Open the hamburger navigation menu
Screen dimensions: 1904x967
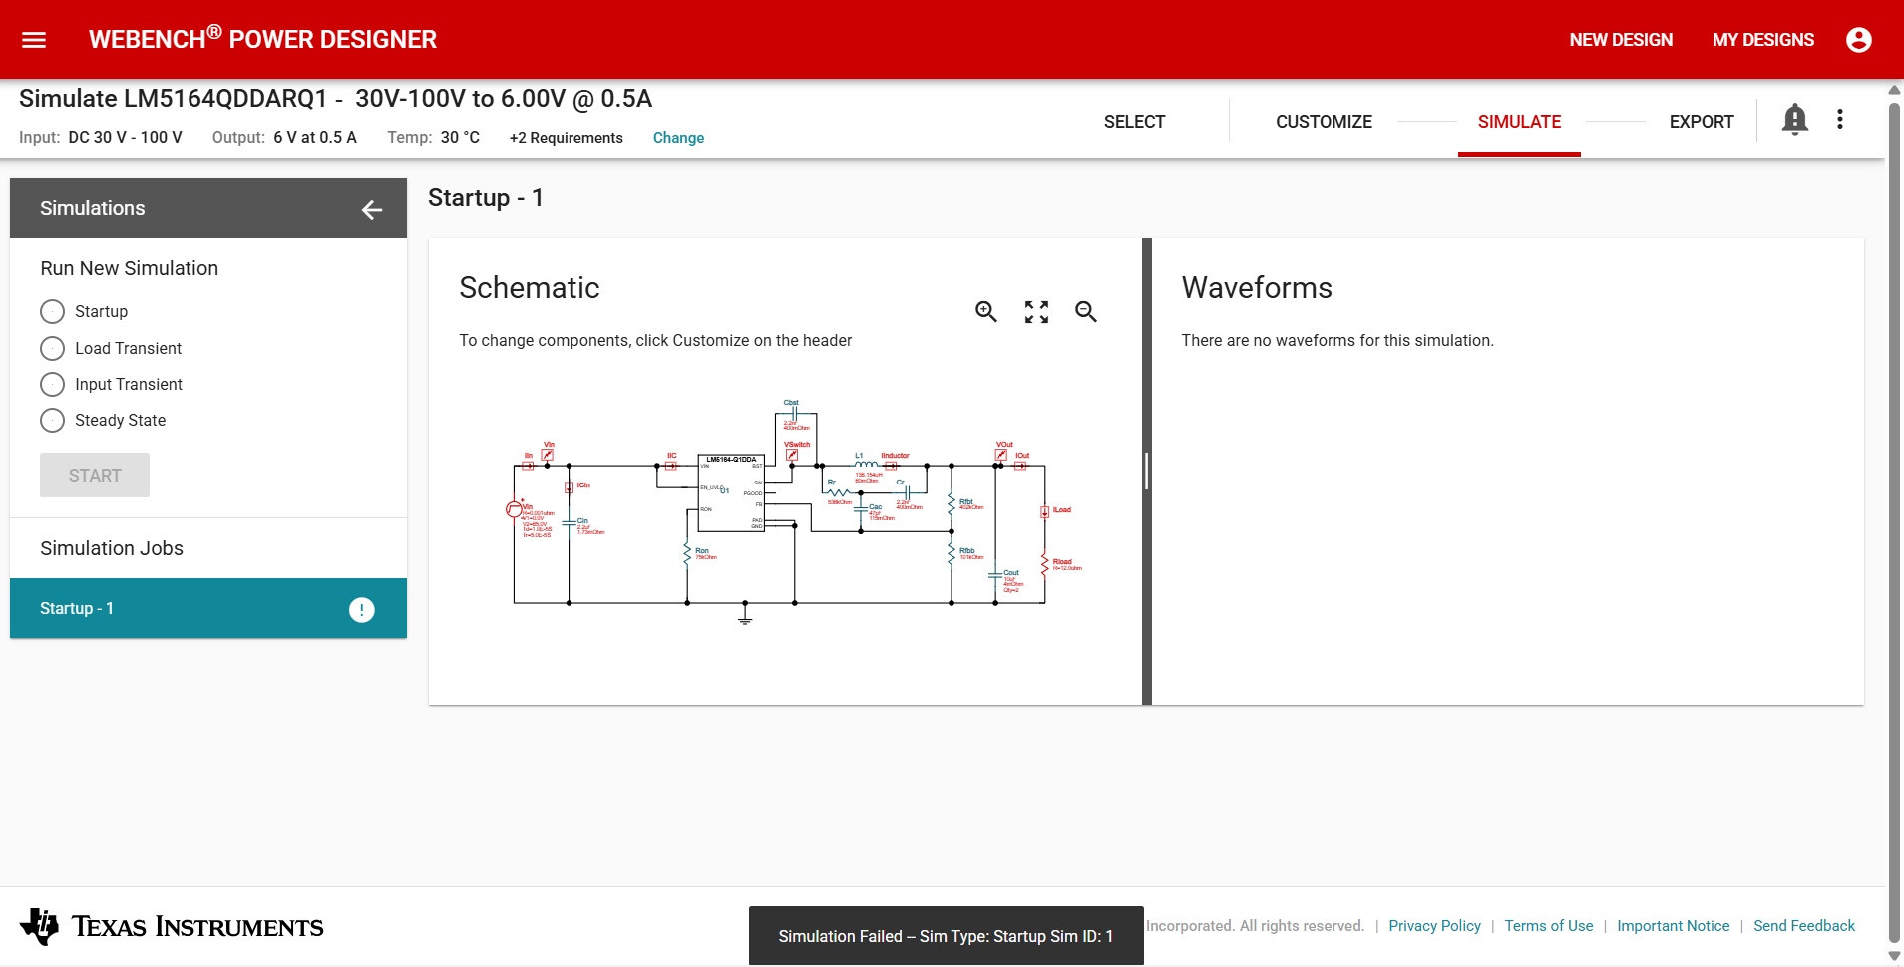point(34,40)
